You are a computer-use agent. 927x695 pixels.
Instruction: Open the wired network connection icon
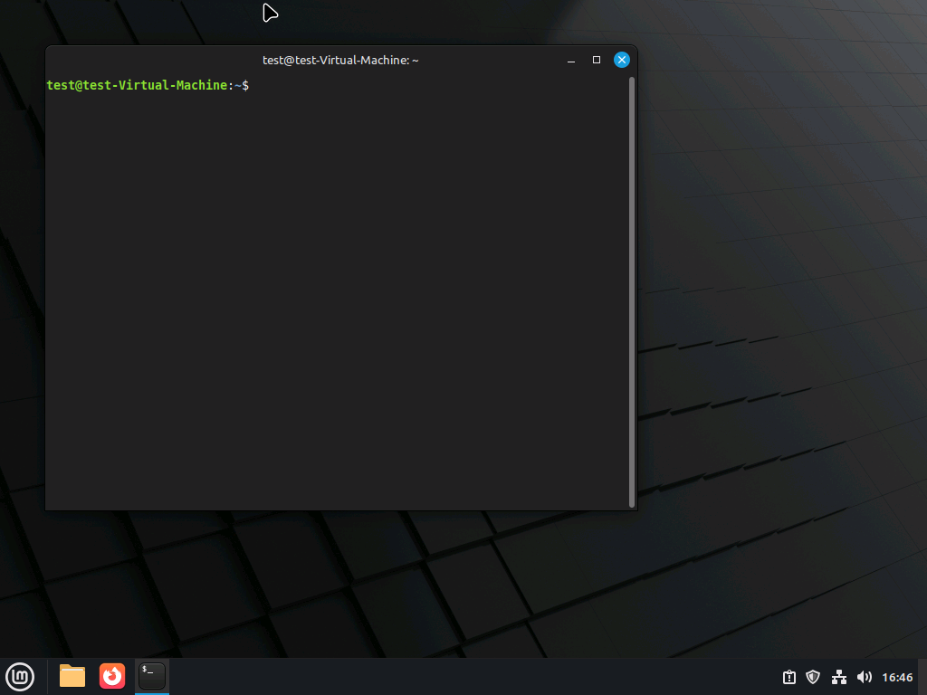pos(838,677)
